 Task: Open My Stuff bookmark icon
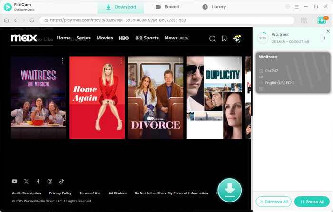[224, 39]
